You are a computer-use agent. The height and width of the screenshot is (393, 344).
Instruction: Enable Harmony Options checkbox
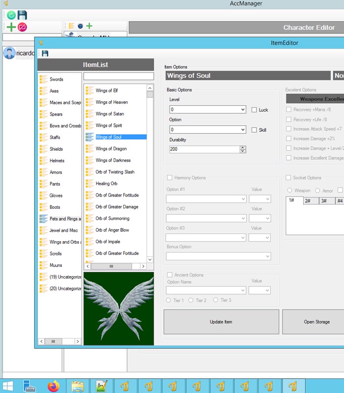click(170, 178)
